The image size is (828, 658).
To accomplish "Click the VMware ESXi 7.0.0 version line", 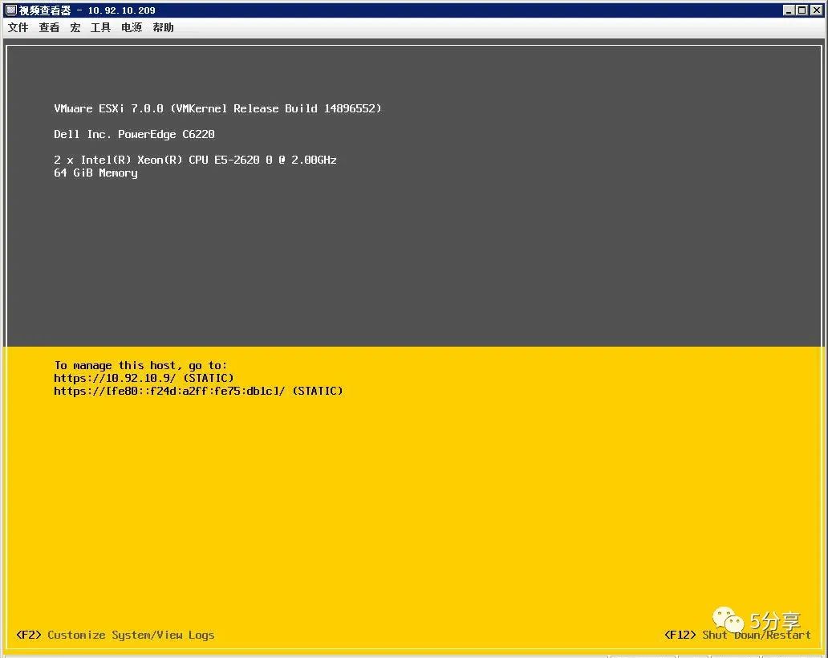I will click(217, 108).
